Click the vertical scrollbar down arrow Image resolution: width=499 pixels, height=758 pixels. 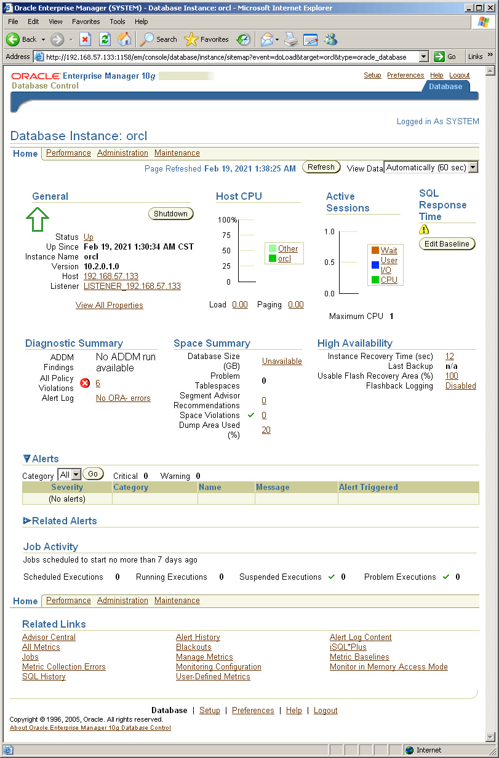(491, 736)
